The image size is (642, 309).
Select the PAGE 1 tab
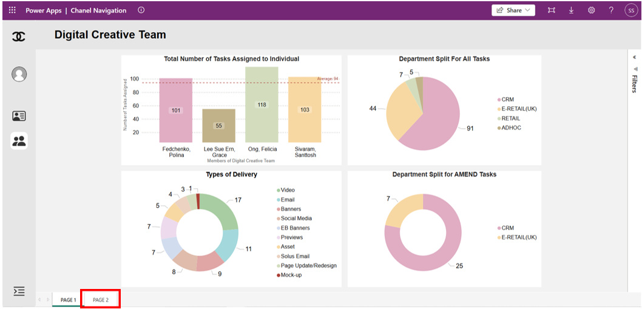(x=67, y=300)
